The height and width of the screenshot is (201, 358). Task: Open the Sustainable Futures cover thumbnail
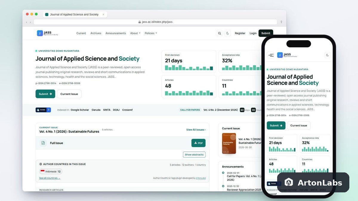229,143
